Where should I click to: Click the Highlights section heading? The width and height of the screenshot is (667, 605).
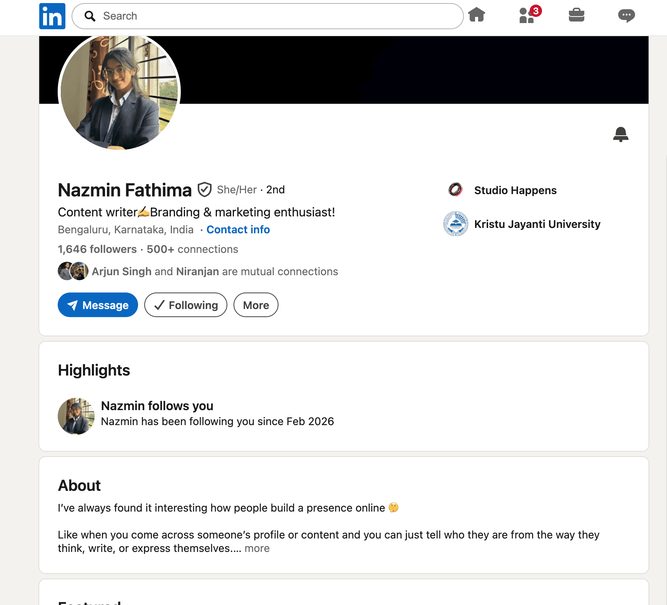point(94,370)
